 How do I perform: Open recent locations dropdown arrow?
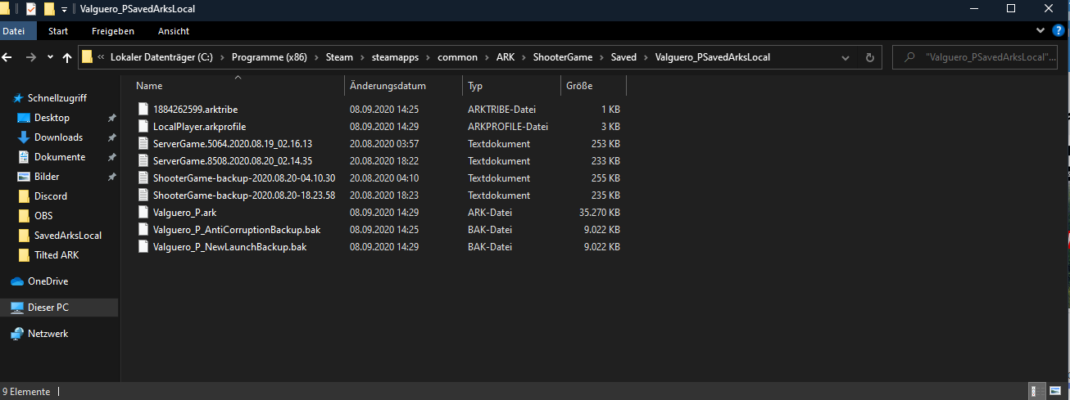click(51, 58)
